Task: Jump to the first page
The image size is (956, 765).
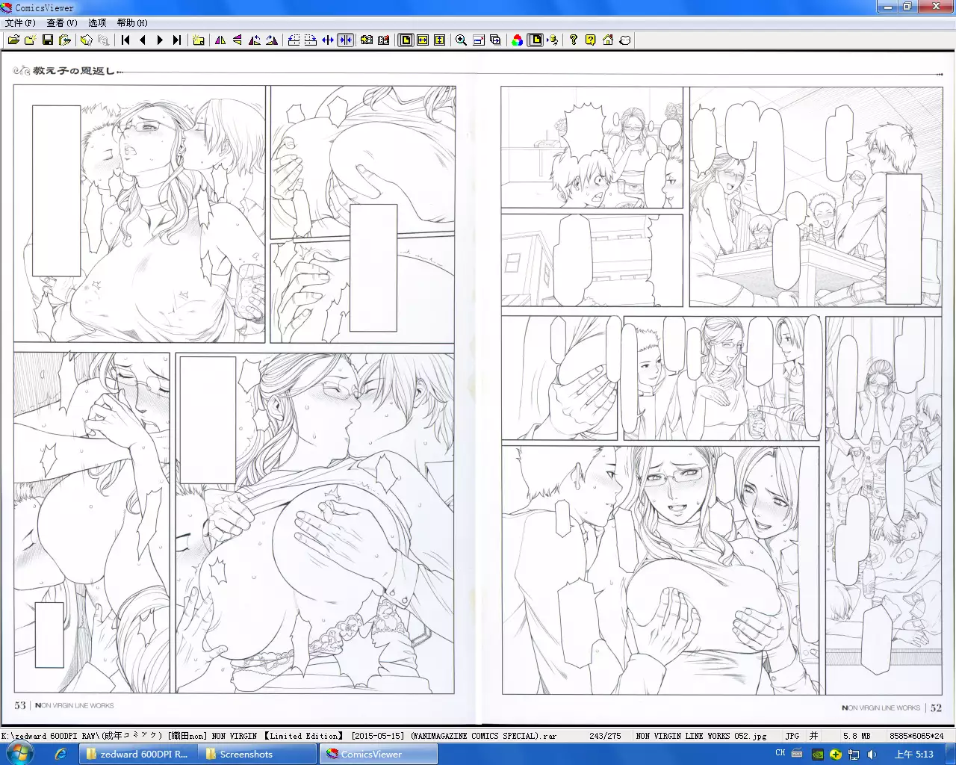Action: [x=125, y=40]
